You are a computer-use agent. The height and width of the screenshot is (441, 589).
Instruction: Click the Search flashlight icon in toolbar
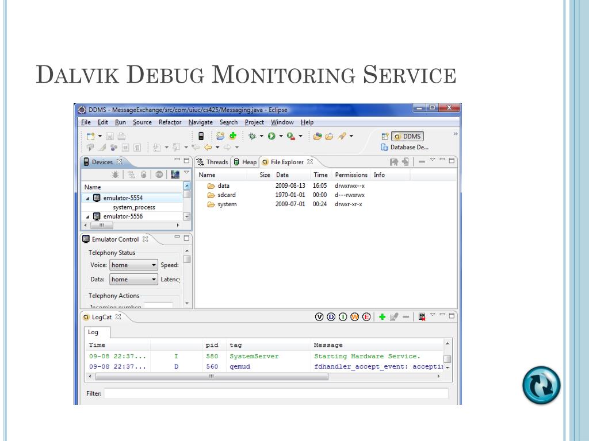[x=342, y=136]
